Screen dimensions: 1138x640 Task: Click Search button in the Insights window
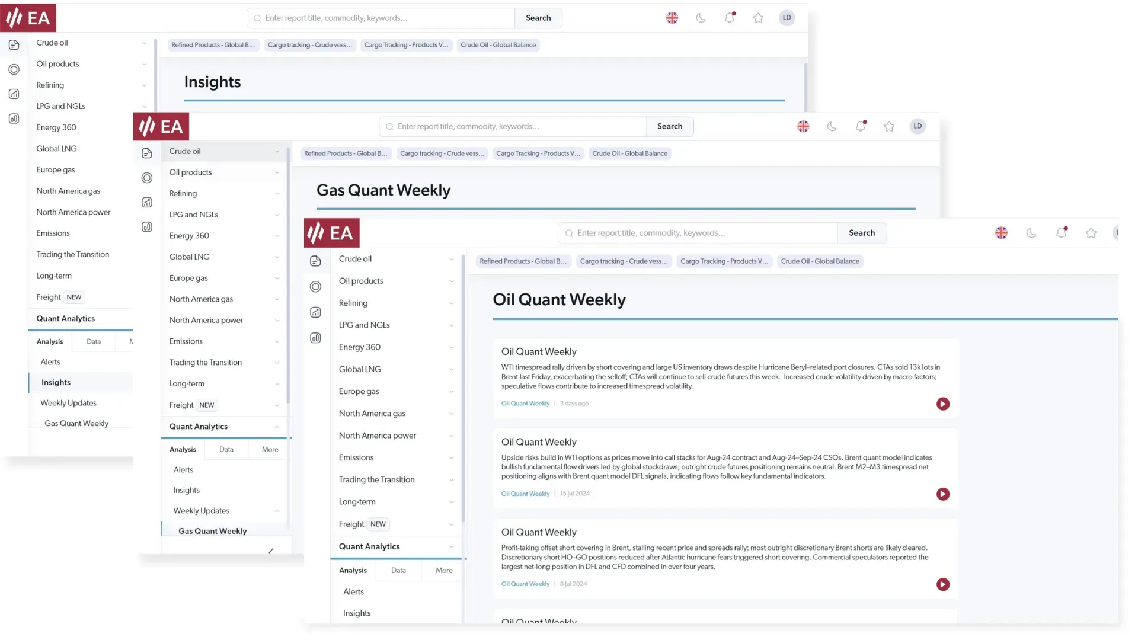[538, 18]
